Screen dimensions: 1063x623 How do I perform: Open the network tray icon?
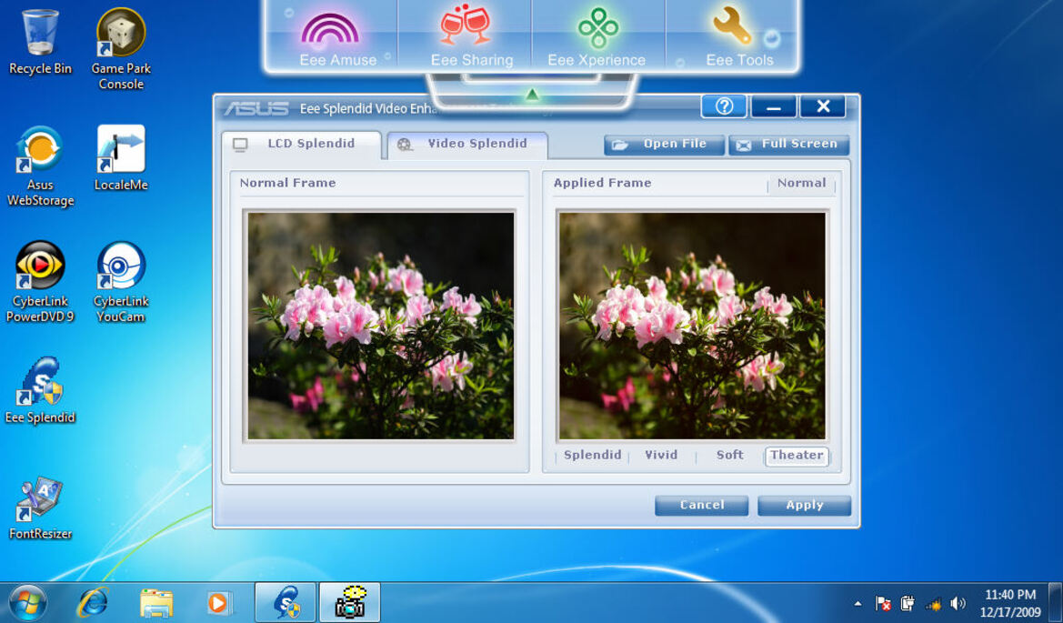[x=934, y=603]
